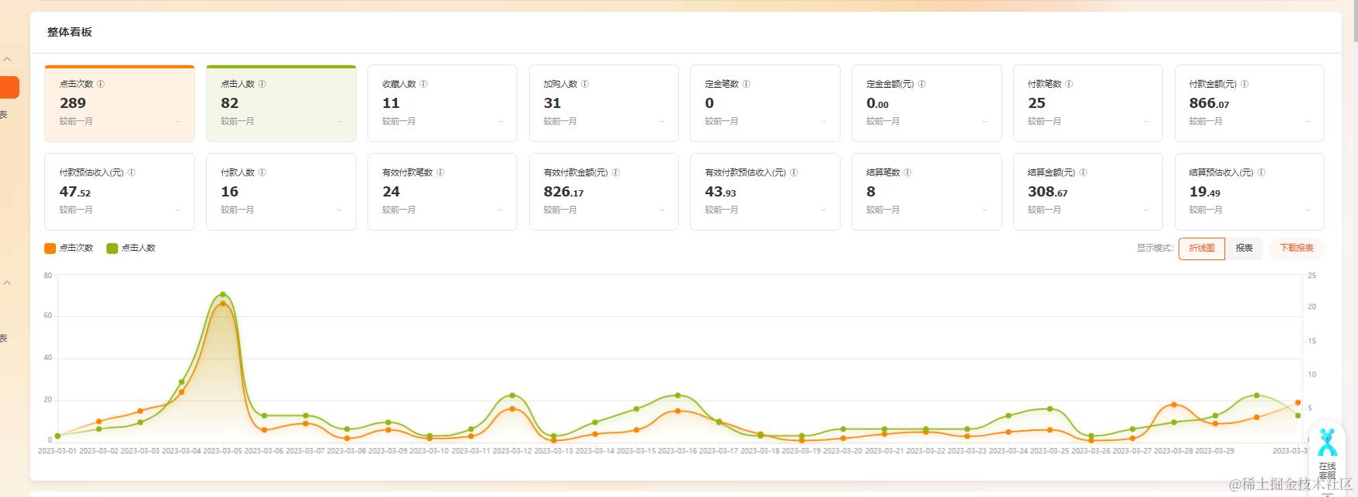1358x497 pixels.
Task: Click info icon next to 付款人数
Action: (262, 172)
